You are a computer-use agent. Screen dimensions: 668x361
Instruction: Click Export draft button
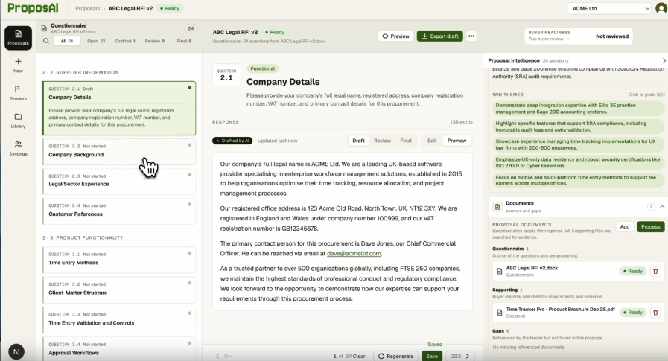pyautogui.click(x=440, y=36)
